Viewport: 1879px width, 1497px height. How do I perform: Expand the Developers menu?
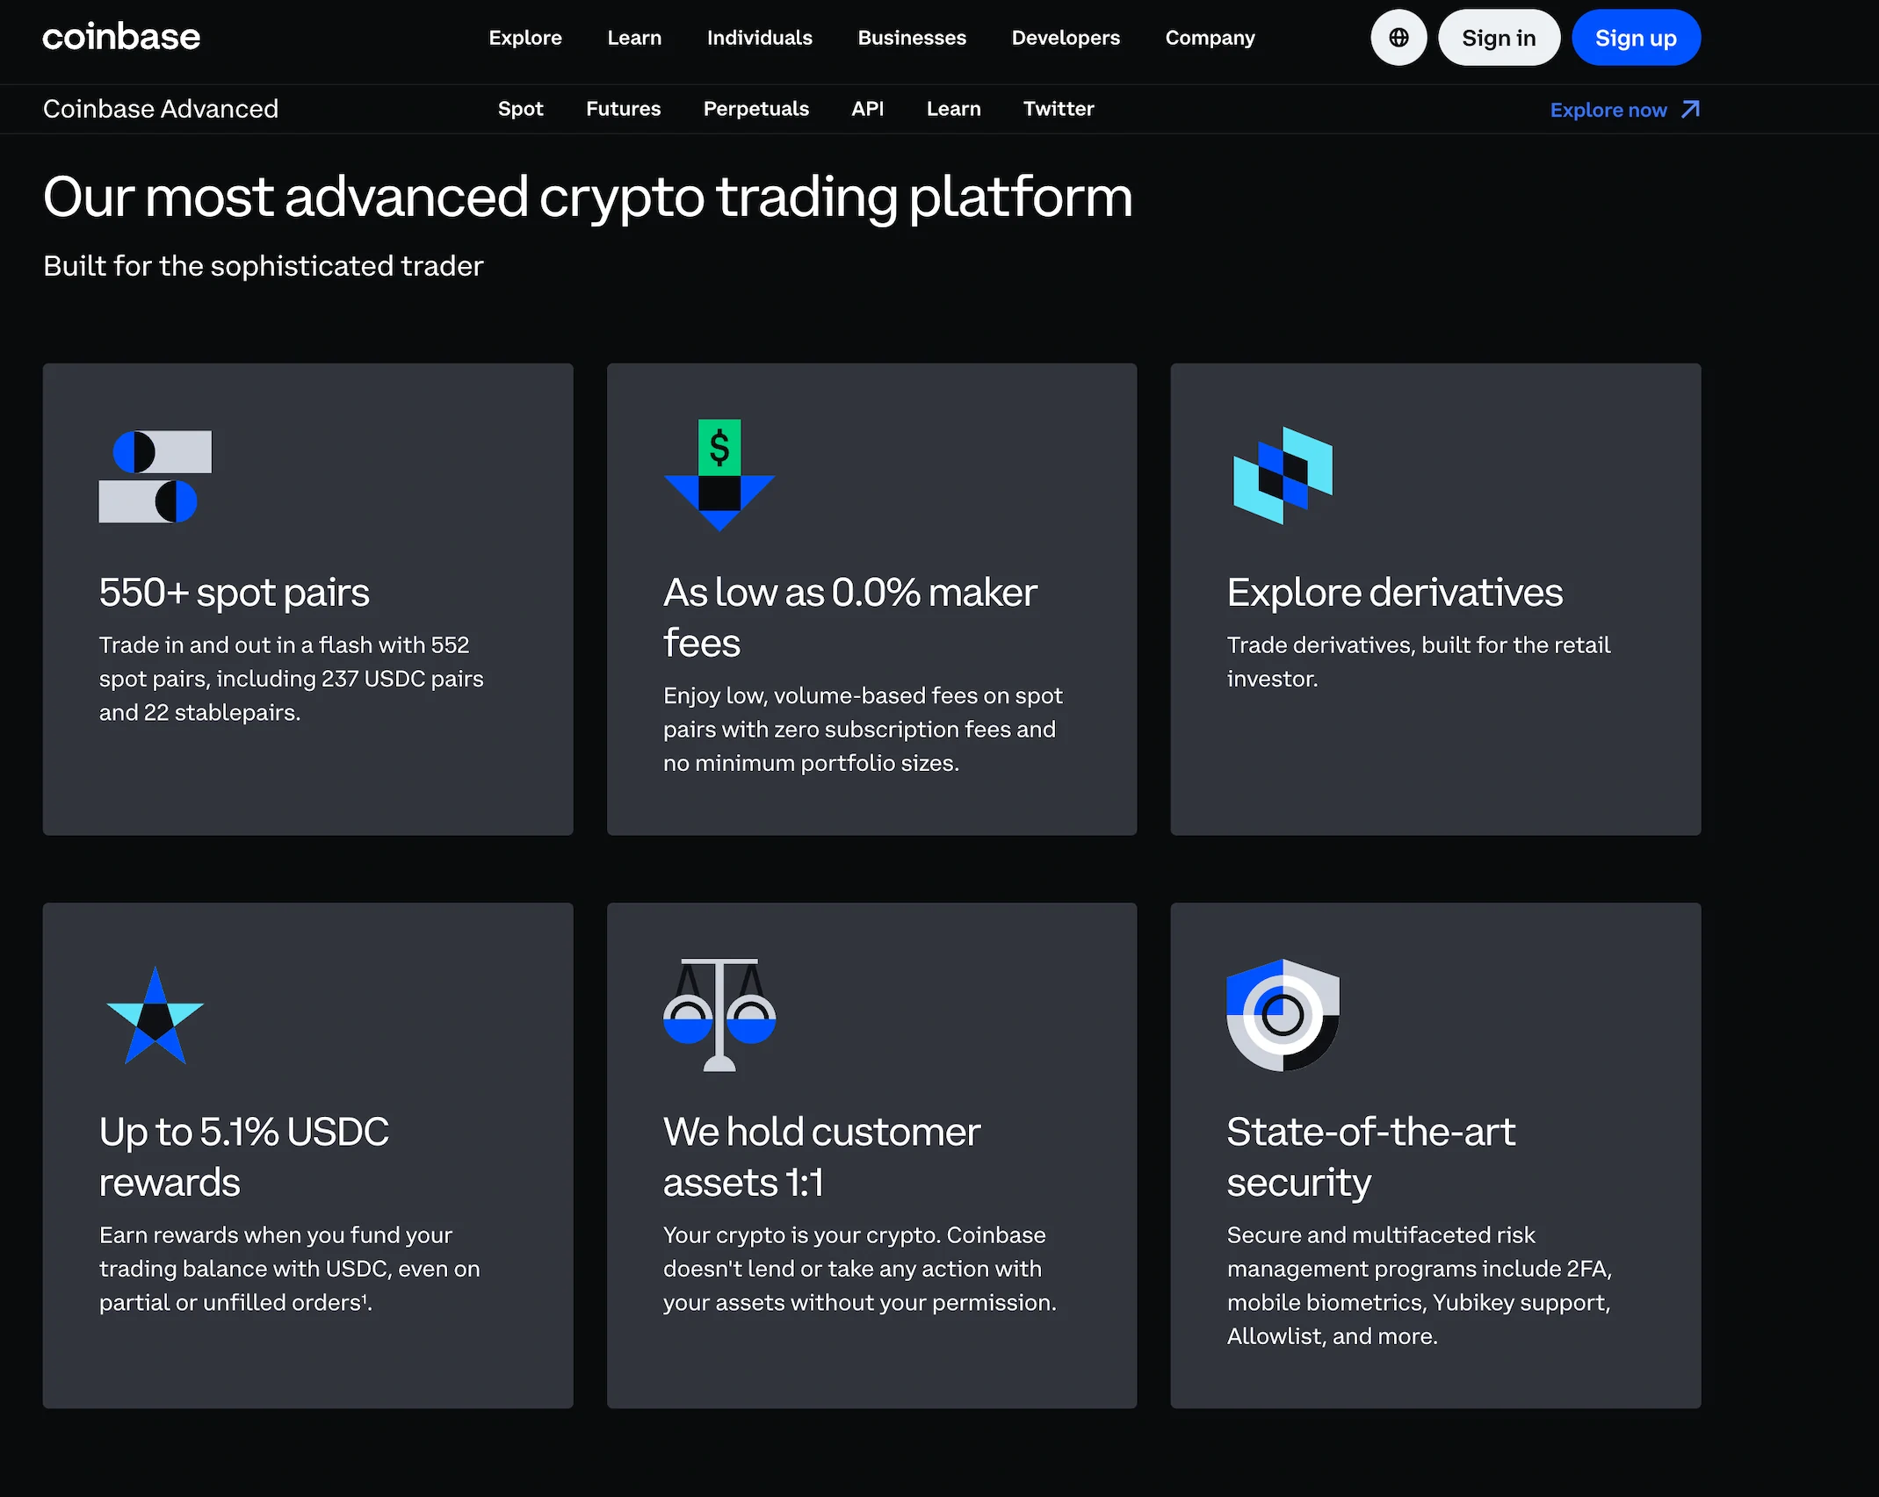(1065, 38)
